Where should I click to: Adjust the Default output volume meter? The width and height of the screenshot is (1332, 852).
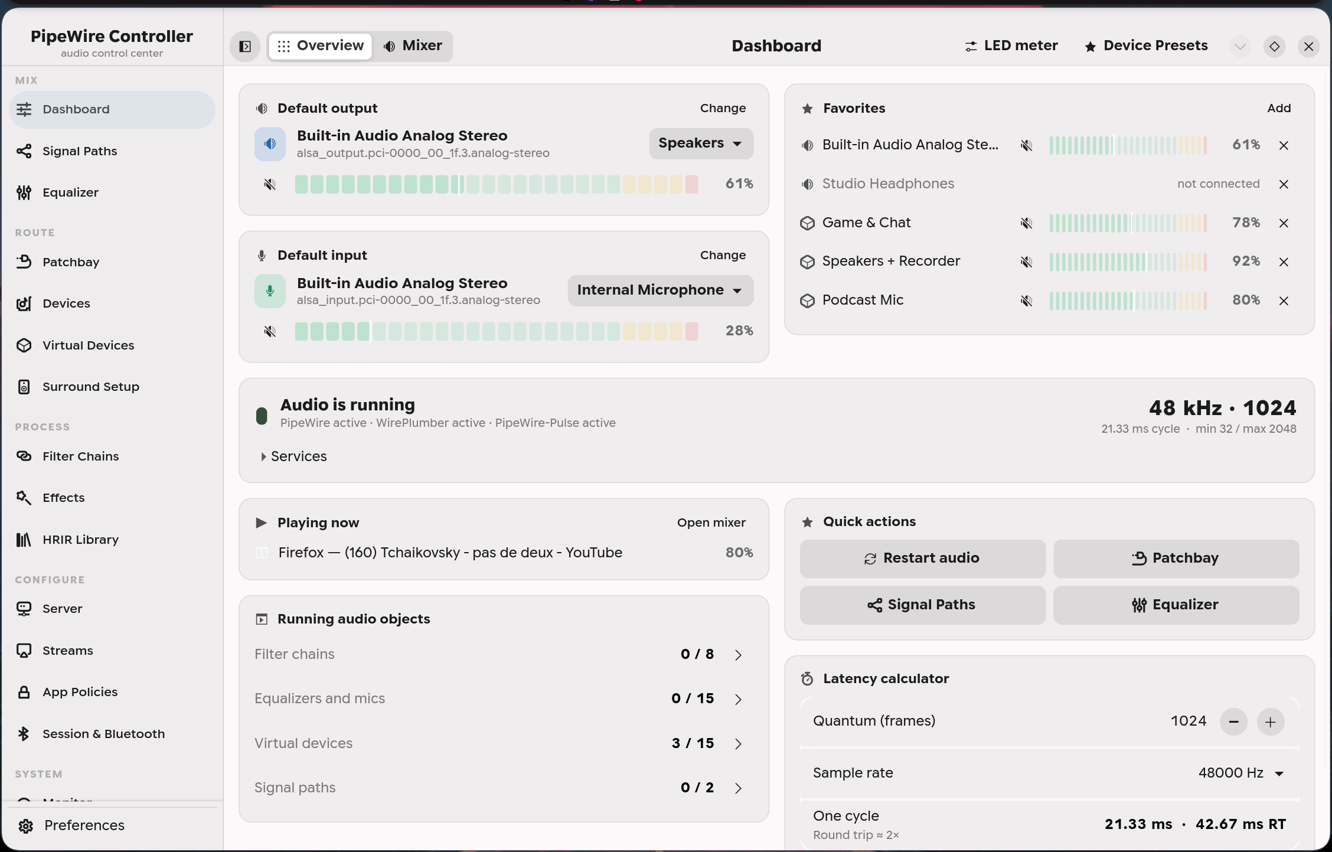[497, 184]
